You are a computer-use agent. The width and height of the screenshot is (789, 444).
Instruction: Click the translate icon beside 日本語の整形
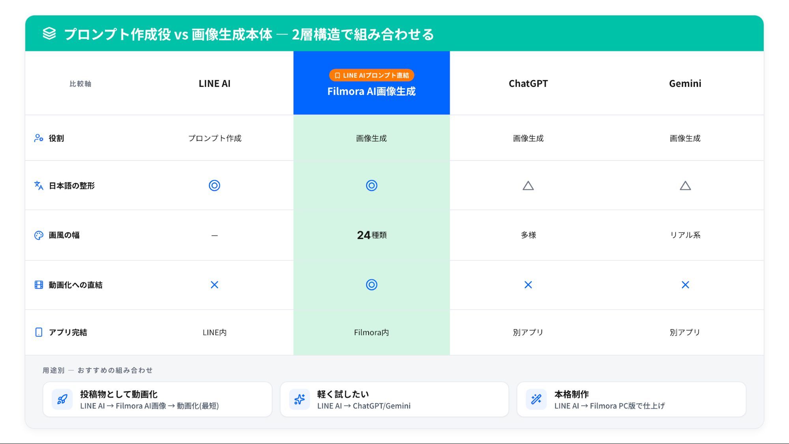point(39,185)
